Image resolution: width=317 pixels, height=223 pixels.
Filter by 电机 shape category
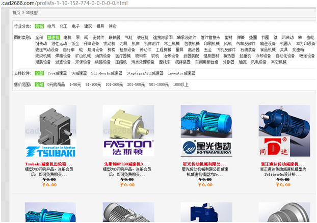point(67,38)
